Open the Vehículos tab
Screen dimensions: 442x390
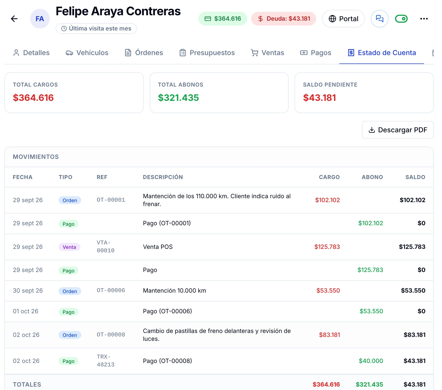[87, 53]
